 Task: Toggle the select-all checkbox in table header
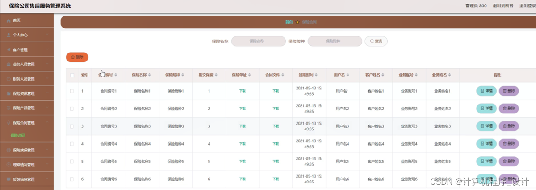pos(72,75)
